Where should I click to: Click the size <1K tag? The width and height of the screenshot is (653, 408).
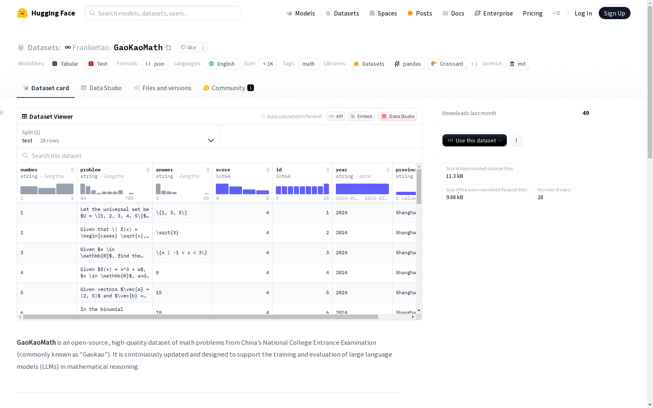pos(268,64)
